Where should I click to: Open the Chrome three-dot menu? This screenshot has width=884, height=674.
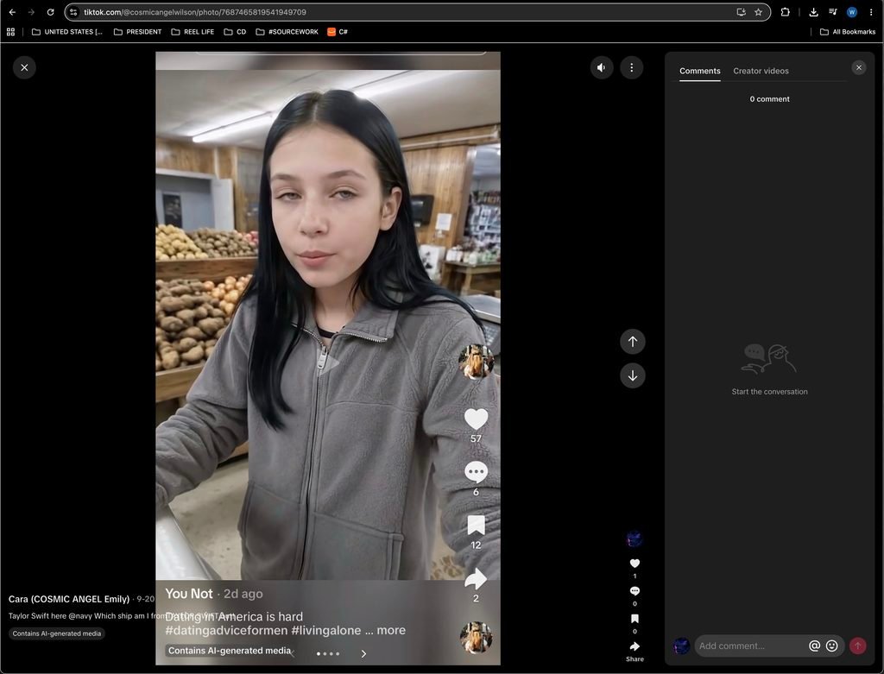871,12
